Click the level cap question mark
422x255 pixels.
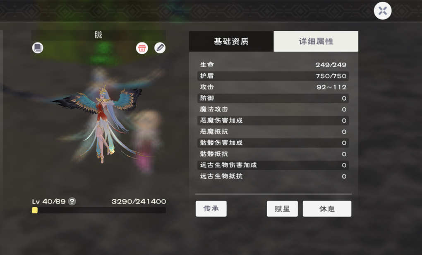pyautogui.click(x=72, y=201)
